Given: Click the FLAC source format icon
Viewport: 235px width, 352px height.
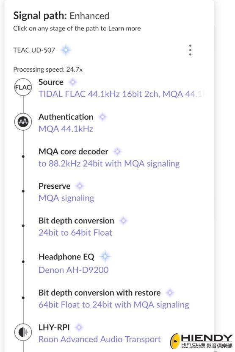Looking at the screenshot, I should (x=23, y=87).
